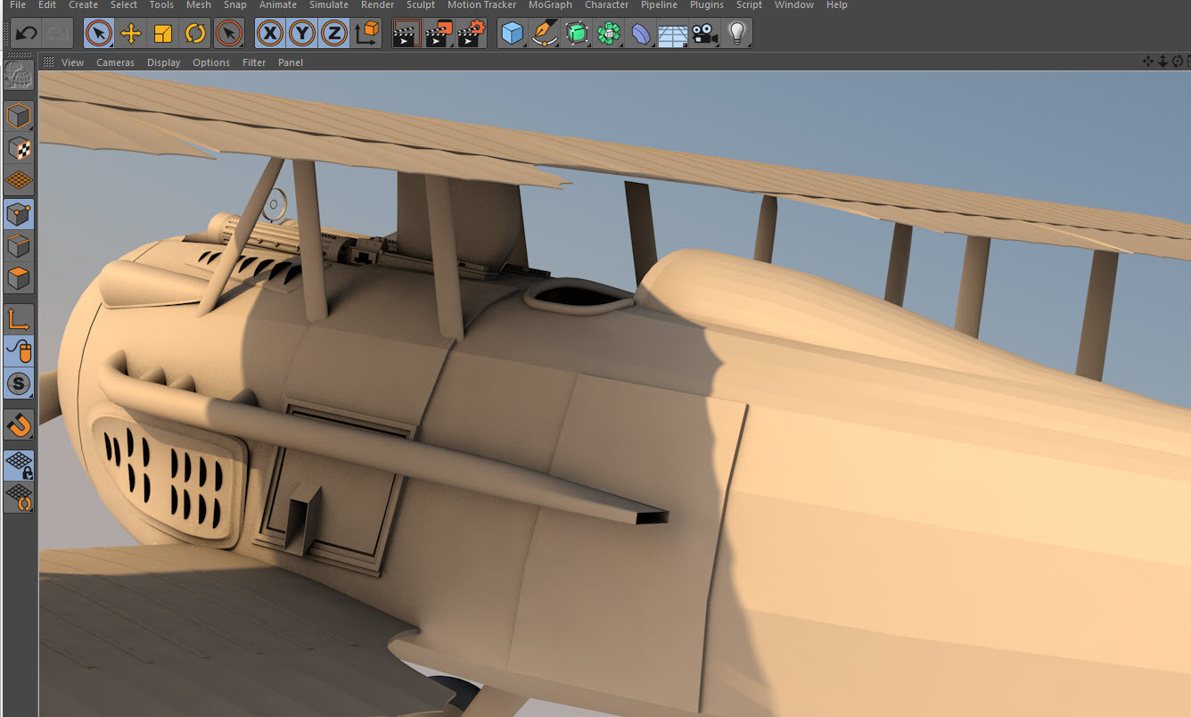
Task: Enable Snap magnet icon
Action: 19,424
